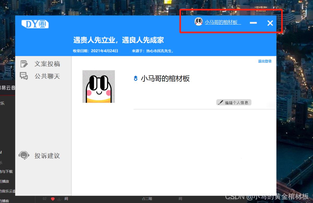The width and height of the screenshot is (313, 203).
Task: Click the gender symbol beside 小马哥的棺材板
Action: 135,78
